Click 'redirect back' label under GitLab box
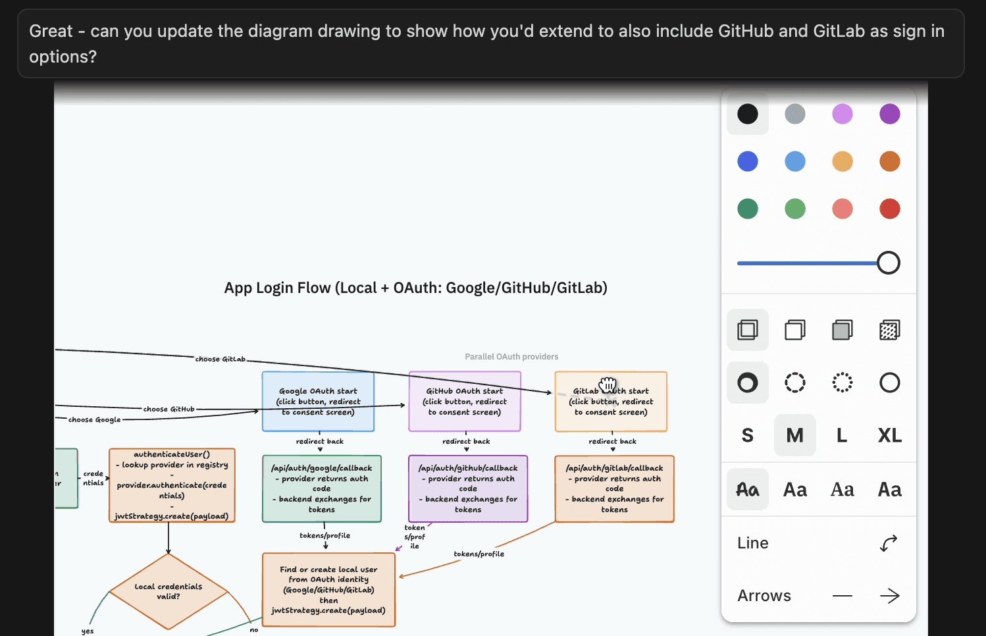 [613, 442]
